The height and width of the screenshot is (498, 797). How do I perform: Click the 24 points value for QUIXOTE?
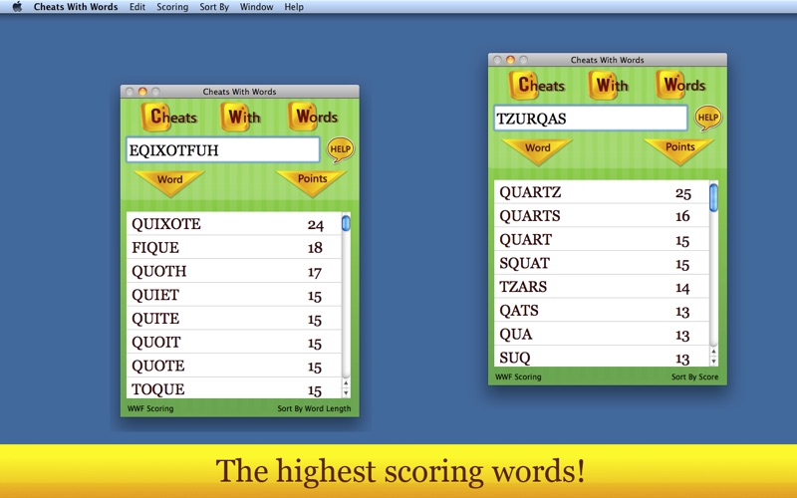point(315,225)
